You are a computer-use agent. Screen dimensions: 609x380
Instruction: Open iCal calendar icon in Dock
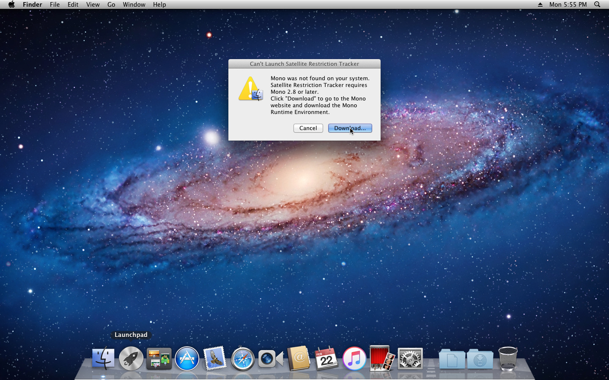(x=326, y=358)
